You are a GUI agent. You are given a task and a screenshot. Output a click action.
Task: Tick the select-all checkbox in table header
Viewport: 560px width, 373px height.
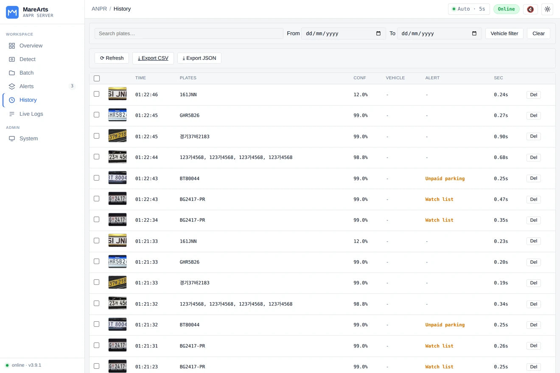coord(97,78)
